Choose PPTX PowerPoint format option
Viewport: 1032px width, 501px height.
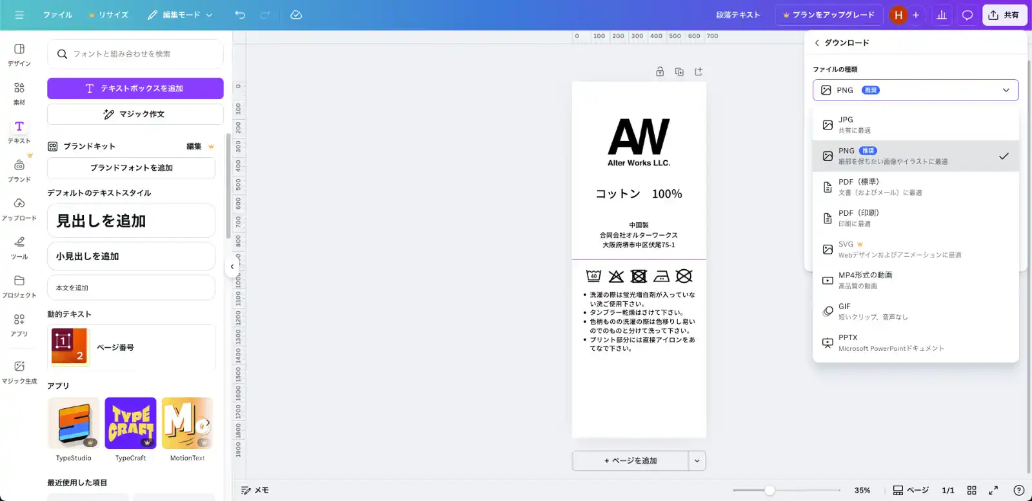click(915, 343)
